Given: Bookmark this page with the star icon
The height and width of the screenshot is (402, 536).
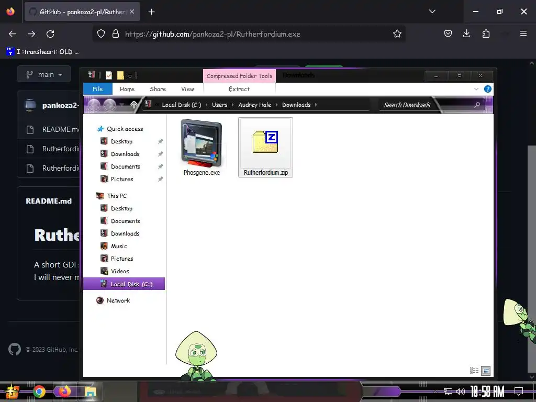Looking at the screenshot, I should pyautogui.click(x=397, y=34).
